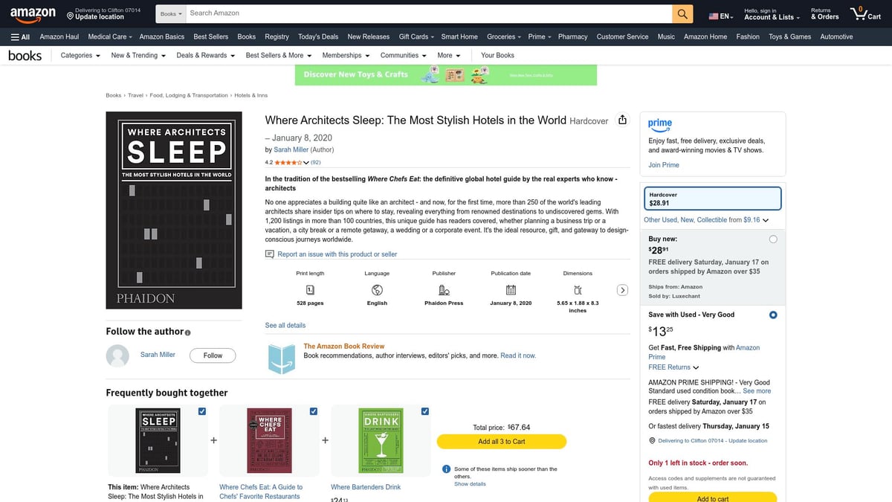This screenshot has width=892, height=502.
Task: Open Today's Deals in navigation bar
Action: (318, 36)
